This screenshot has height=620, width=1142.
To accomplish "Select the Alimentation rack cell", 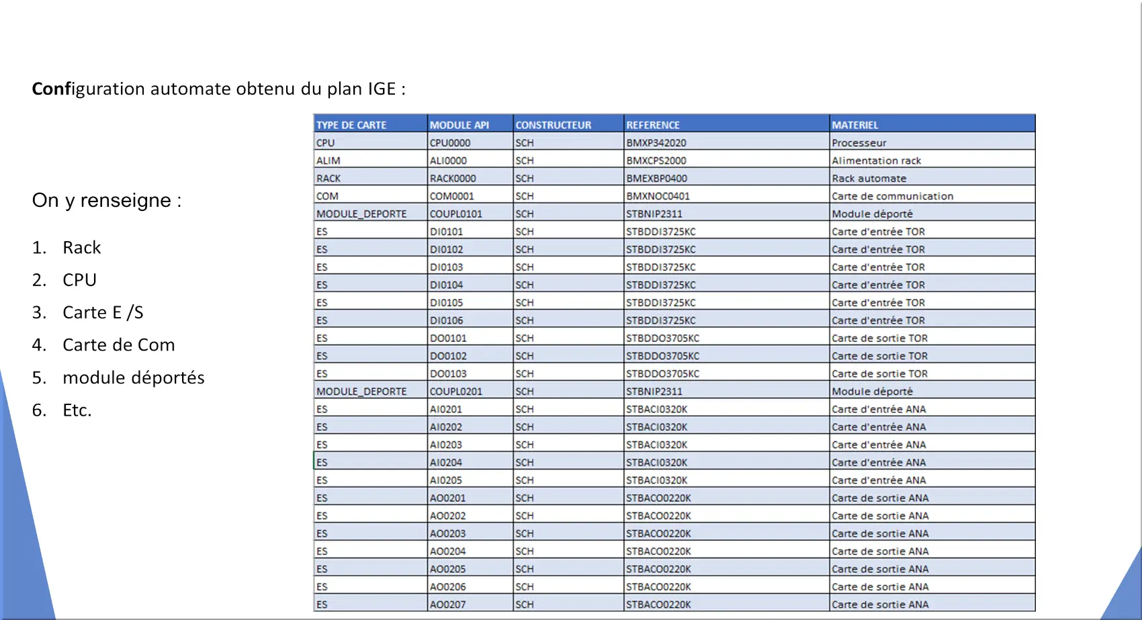I will tap(932, 161).
